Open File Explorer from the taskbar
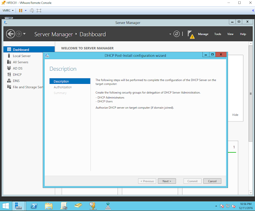 pyautogui.click(x=49, y=206)
